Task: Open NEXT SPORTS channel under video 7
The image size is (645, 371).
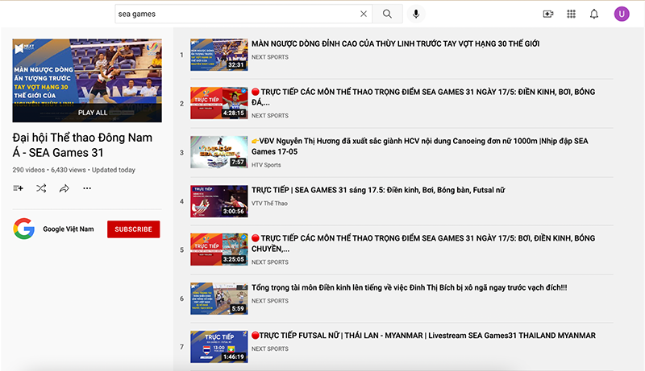Action: [270, 348]
